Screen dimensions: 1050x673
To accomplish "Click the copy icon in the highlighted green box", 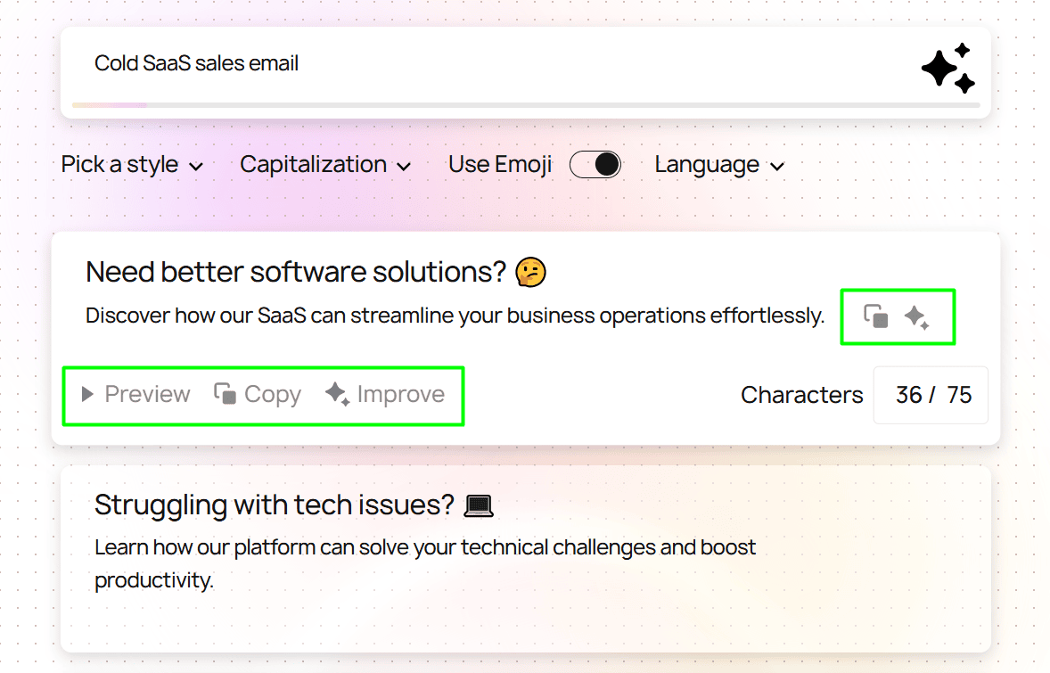I will tap(877, 316).
